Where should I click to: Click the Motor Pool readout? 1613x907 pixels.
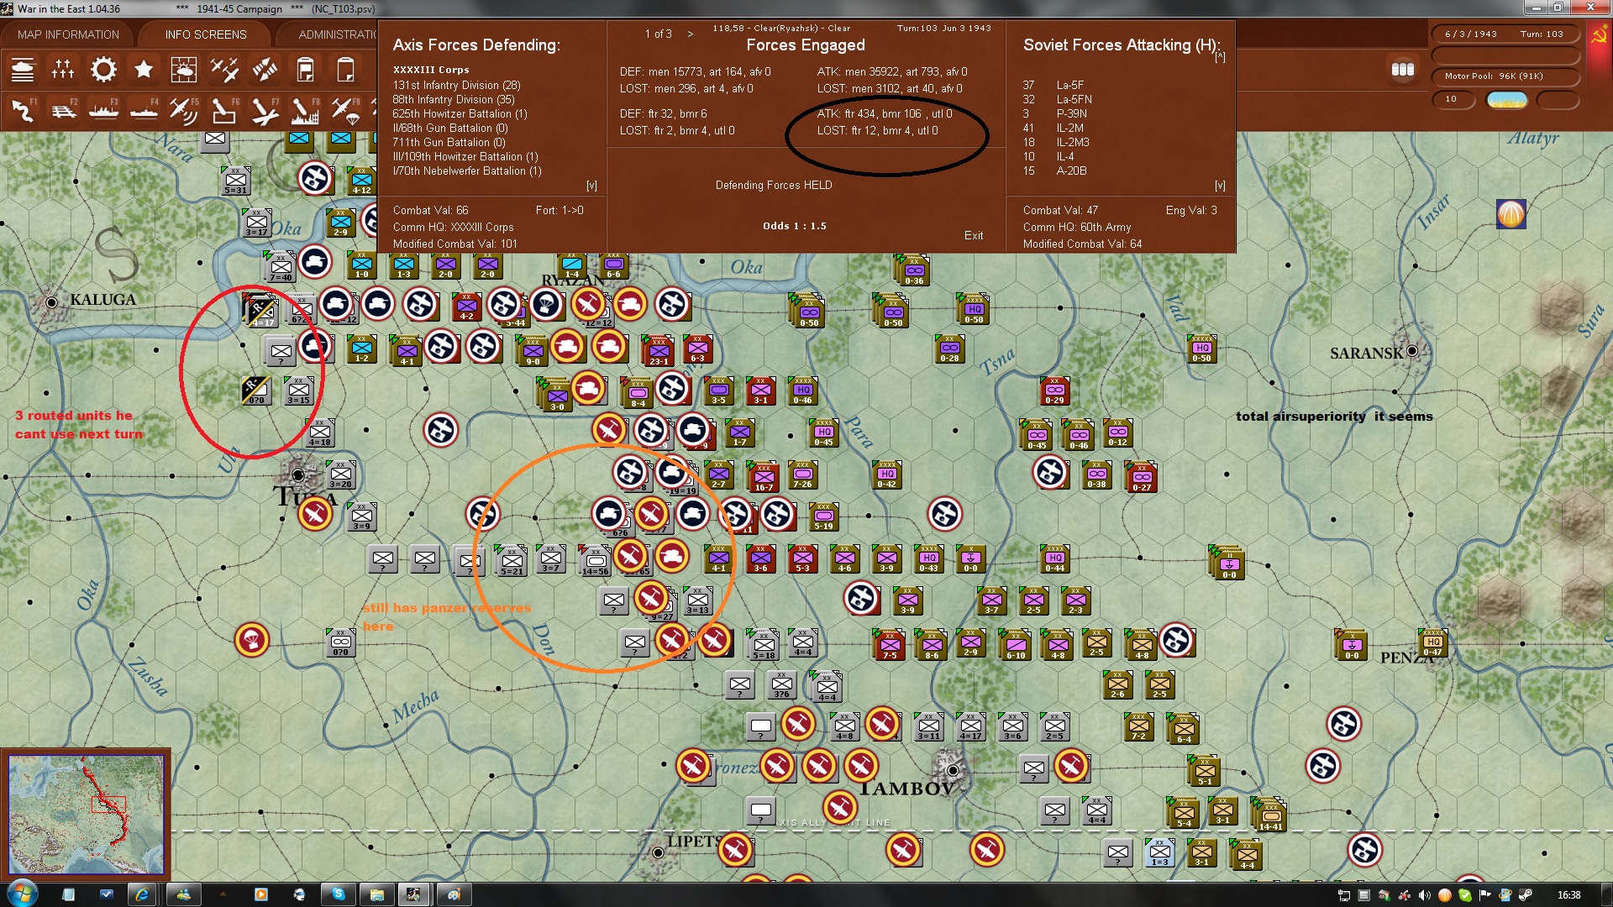pyautogui.click(x=1505, y=76)
